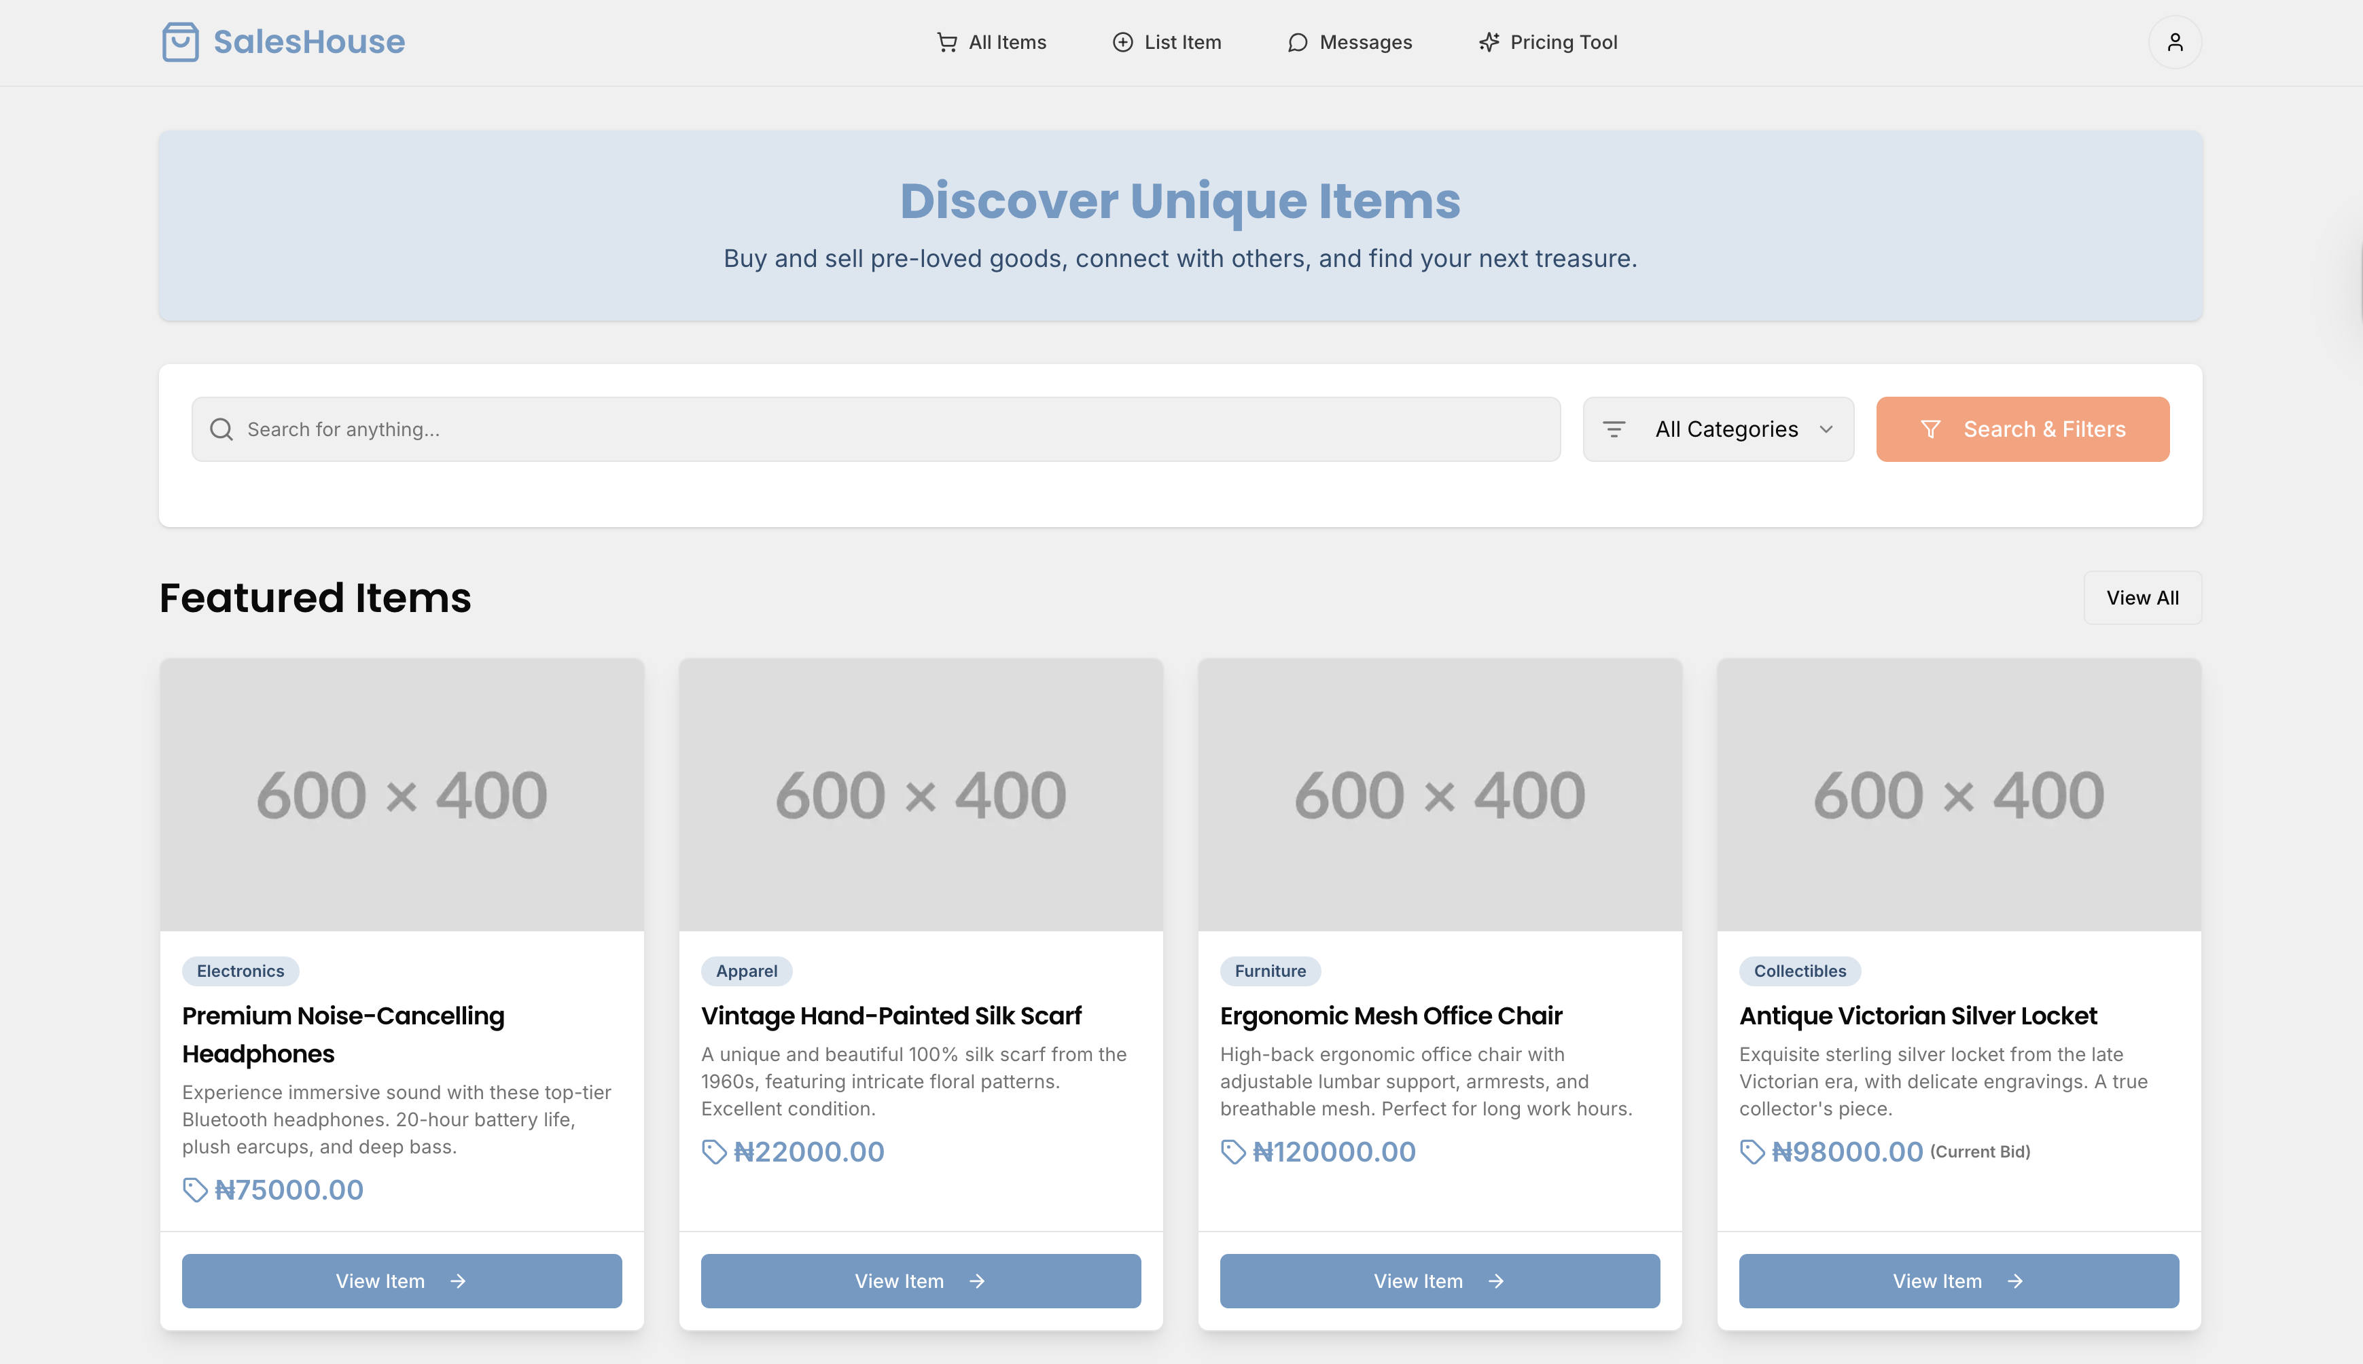Open the Pricing Tool nav link
The height and width of the screenshot is (1364, 2363).
(x=1548, y=42)
